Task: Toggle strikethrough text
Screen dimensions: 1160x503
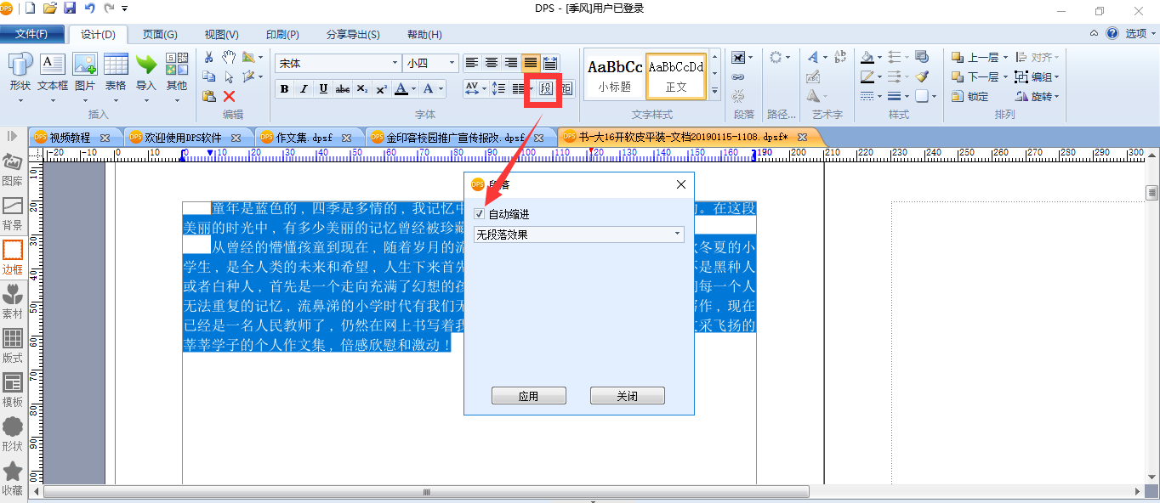Action: (x=343, y=88)
